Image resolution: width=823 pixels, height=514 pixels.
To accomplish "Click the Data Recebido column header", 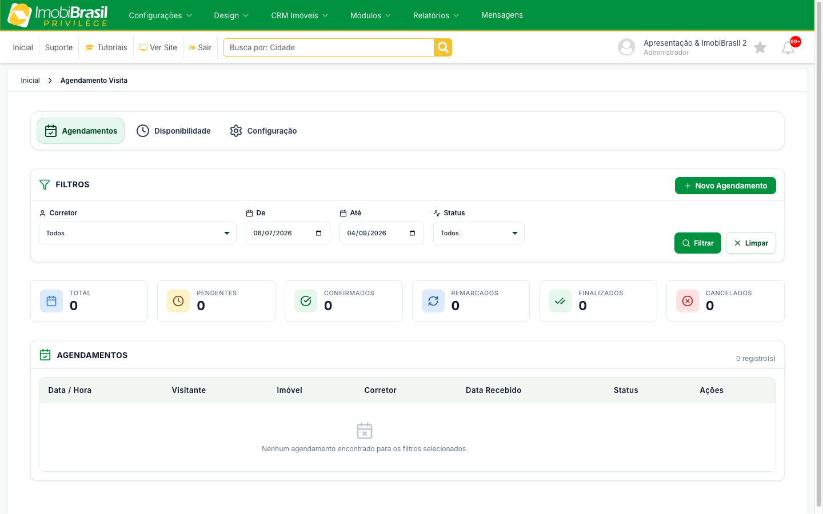I will pos(493,391).
